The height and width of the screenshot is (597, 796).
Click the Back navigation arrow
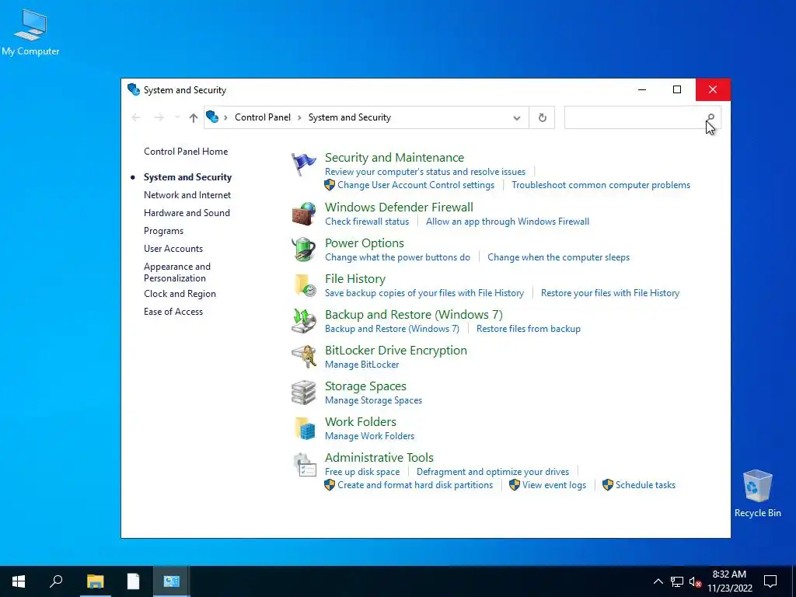tap(135, 118)
